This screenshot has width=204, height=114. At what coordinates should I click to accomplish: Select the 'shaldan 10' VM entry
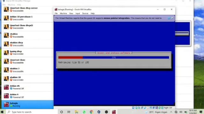pyautogui.click(x=27, y=79)
